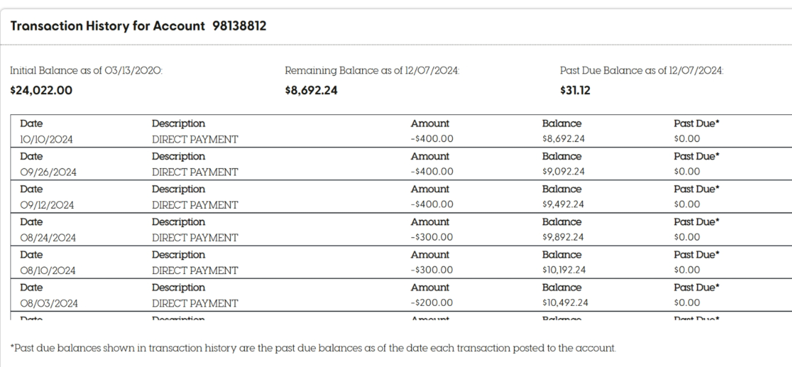Click the Transaction History for Account heading
The width and height of the screenshot is (792, 367).
[x=108, y=26]
